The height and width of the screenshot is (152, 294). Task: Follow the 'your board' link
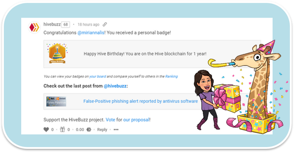[98, 77]
